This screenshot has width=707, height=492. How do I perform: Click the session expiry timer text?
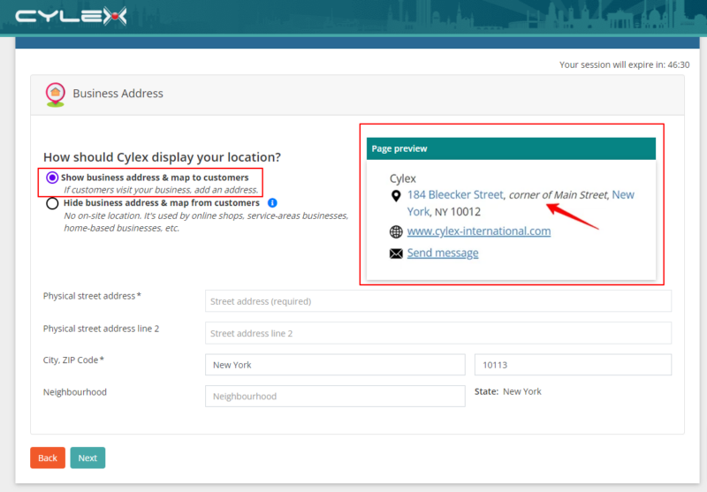[625, 64]
